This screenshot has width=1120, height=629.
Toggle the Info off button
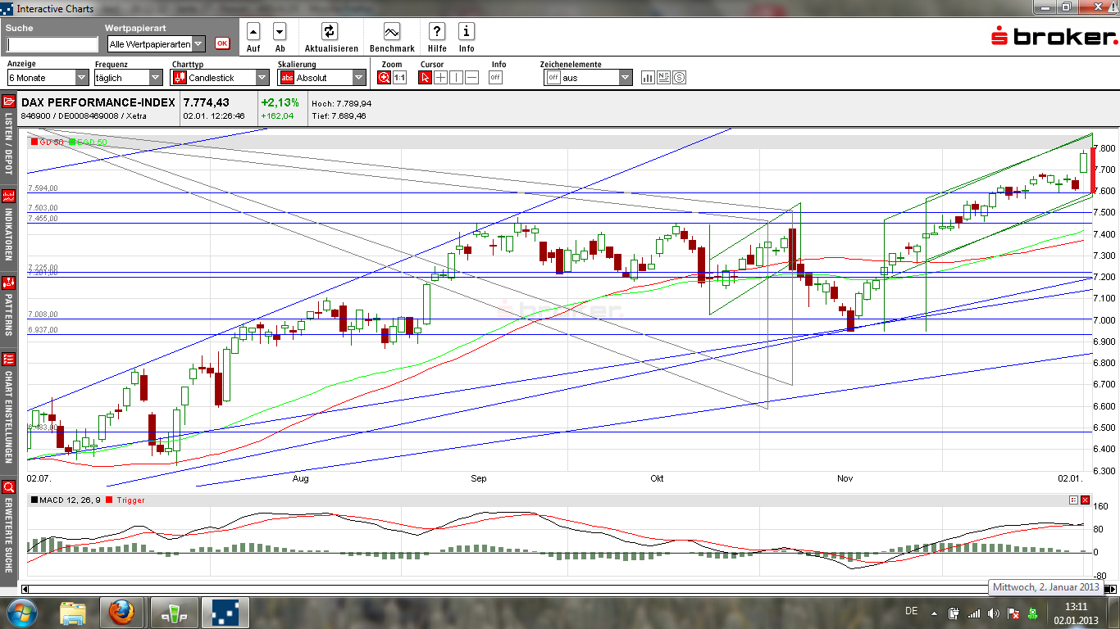point(495,77)
